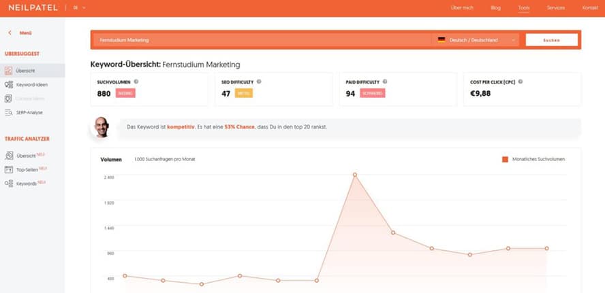Open the Blog menu item
This screenshot has width=605, height=293.
(x=495, y=7)
